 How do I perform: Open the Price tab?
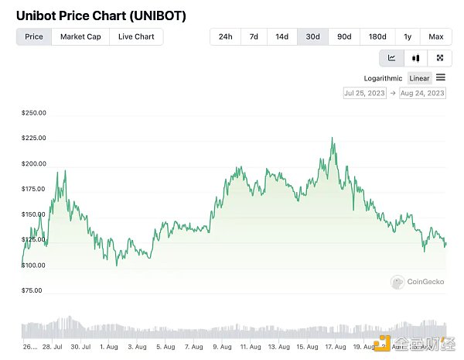[x=34, y=36]
